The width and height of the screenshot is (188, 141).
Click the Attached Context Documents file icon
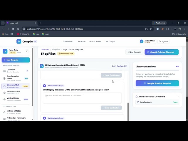pos(136,97)
